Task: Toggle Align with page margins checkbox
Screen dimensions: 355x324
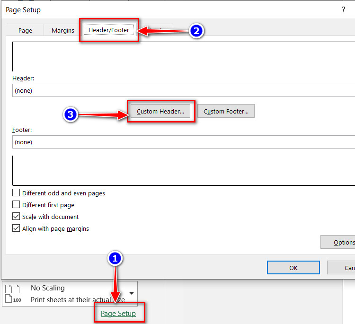Action: click(x=16, y=228)
